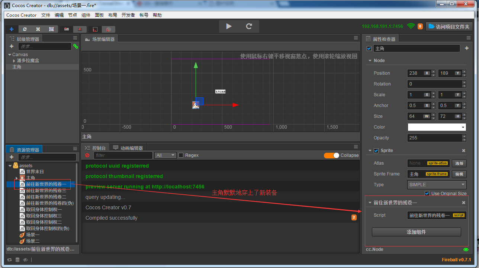The height and width of the screenshot is (268, 479).
Task: Select the 场景二 scene asset
Action: click(33, 241)
